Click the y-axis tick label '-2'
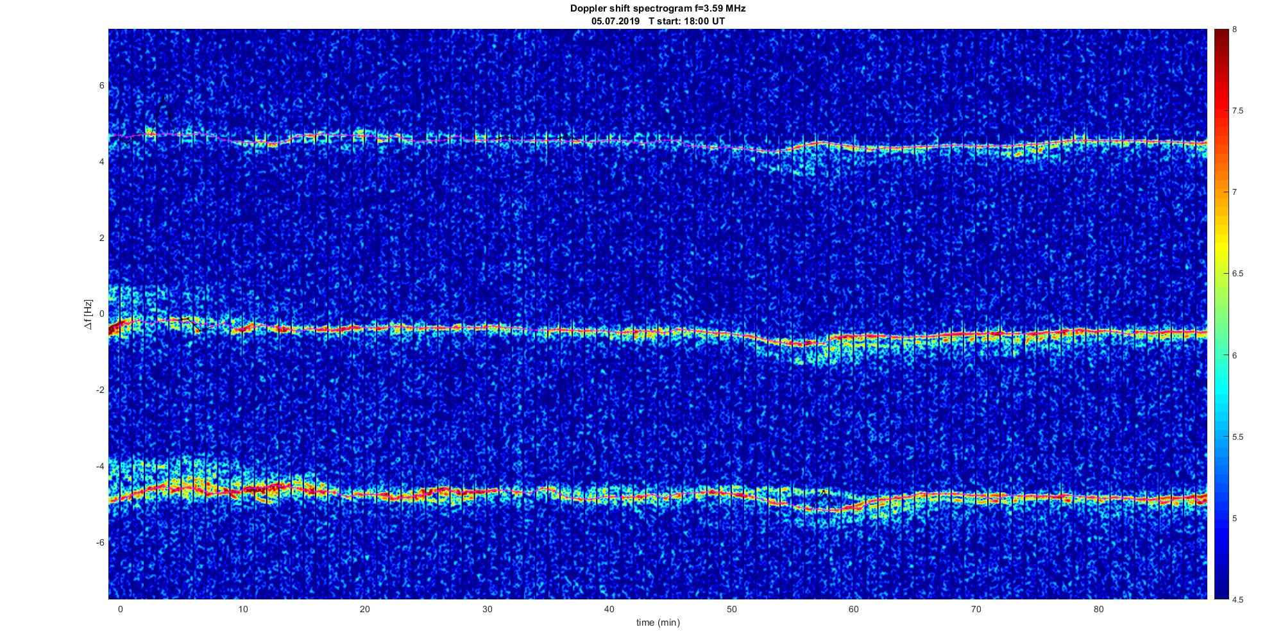This screenshot has height=643, width=1283. point(100,390)
